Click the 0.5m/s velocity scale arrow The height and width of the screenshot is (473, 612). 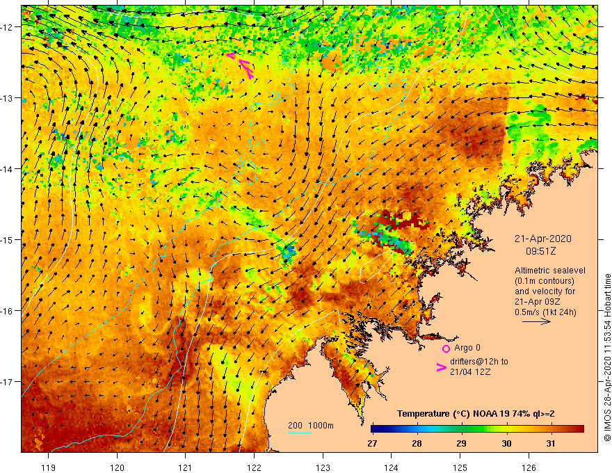pyautogui.click(x=537, y=321)
